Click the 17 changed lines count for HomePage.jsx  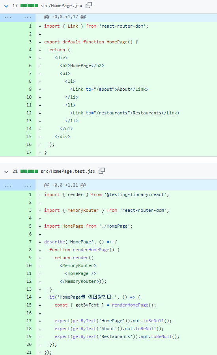(15, 6)
